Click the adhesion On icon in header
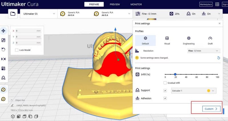This screenshot has width=228, height=121. click(204, 14)
